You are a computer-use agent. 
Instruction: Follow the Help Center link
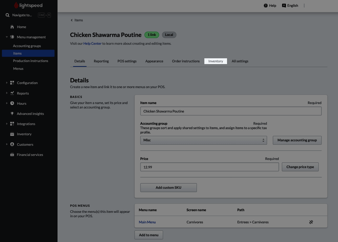pyautogui.click(x=92, y=43)
